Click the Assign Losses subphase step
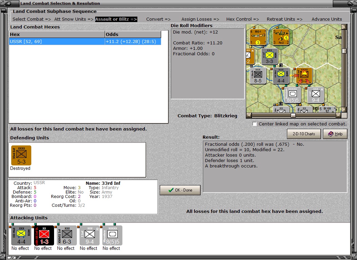Image resolution: width=357 pixels, height=260 pixels. click(200, 19)
